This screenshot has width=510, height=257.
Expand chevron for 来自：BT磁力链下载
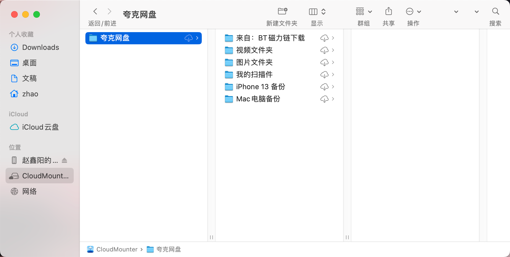click(x=333, y=38)
